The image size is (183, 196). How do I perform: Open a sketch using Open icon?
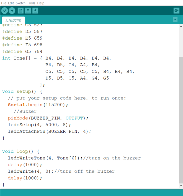(28, 11)
